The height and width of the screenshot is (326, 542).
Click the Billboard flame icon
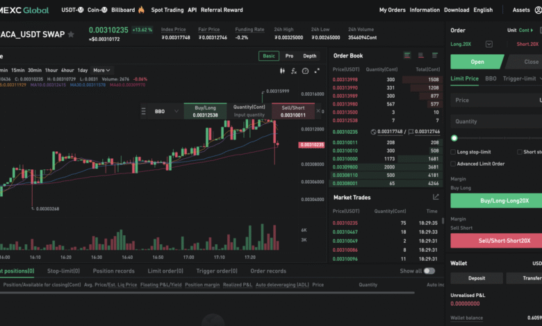tap(141, 10)
